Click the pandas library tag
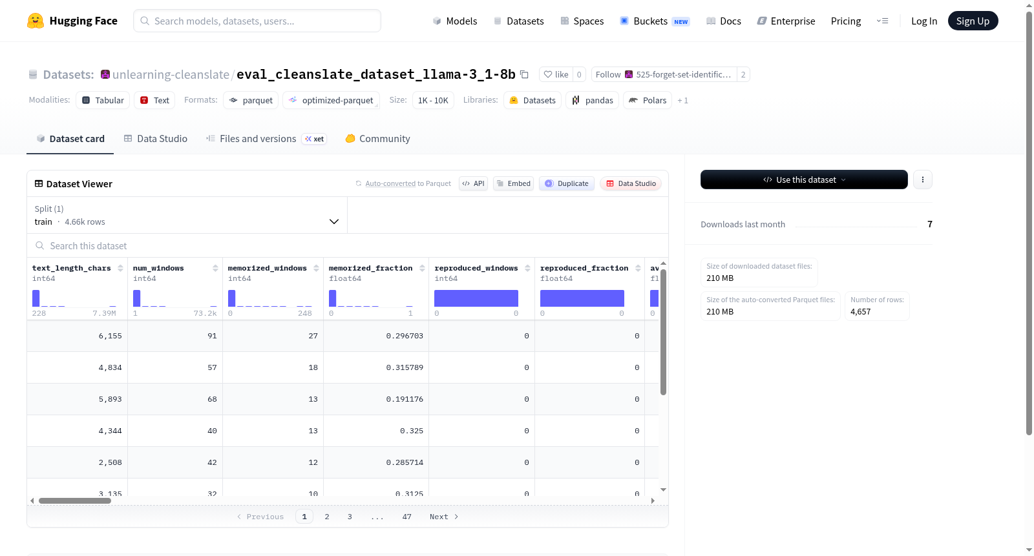The width and height of the screenshot is (1034, 556). point(593,100)
